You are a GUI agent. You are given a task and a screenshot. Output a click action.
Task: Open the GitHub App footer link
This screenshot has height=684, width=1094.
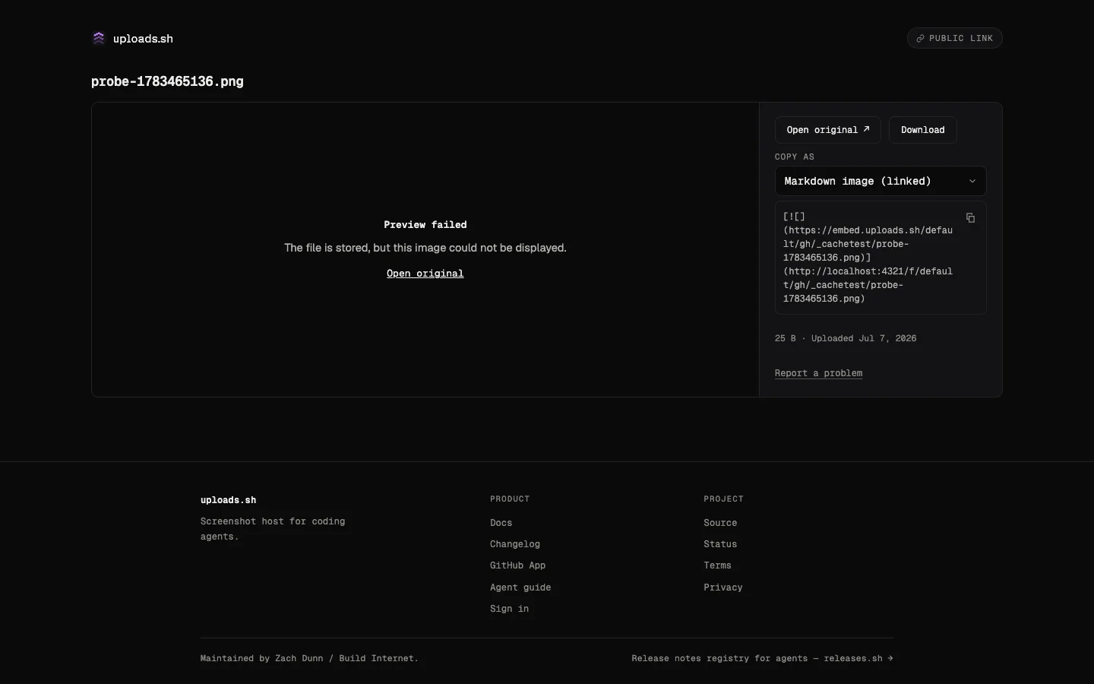coord(518,565)
